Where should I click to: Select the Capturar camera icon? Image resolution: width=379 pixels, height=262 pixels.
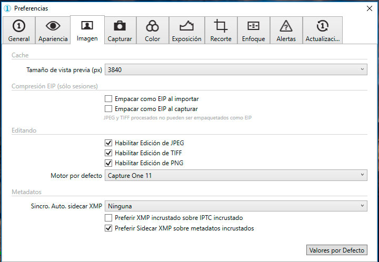coord(119,26)
